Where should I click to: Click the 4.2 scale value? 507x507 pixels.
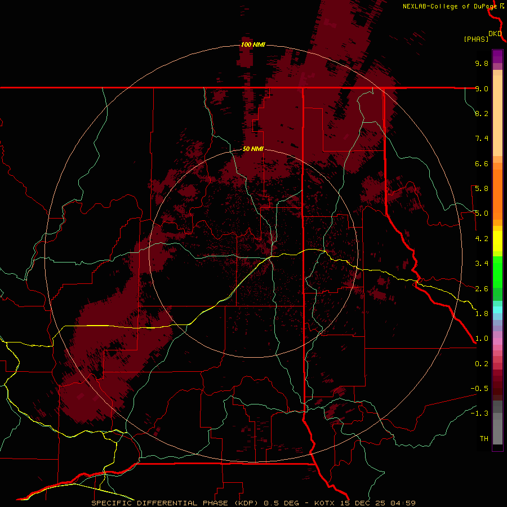(482, 239)
